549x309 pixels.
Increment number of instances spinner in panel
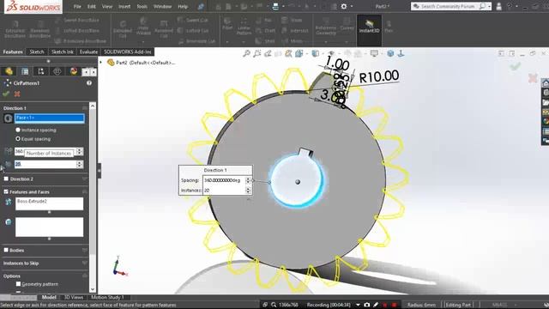tap(80, 162)
